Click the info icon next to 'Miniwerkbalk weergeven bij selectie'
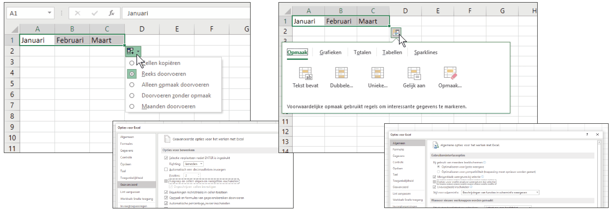This screenshot has width=612, height=214. (483, 177)
